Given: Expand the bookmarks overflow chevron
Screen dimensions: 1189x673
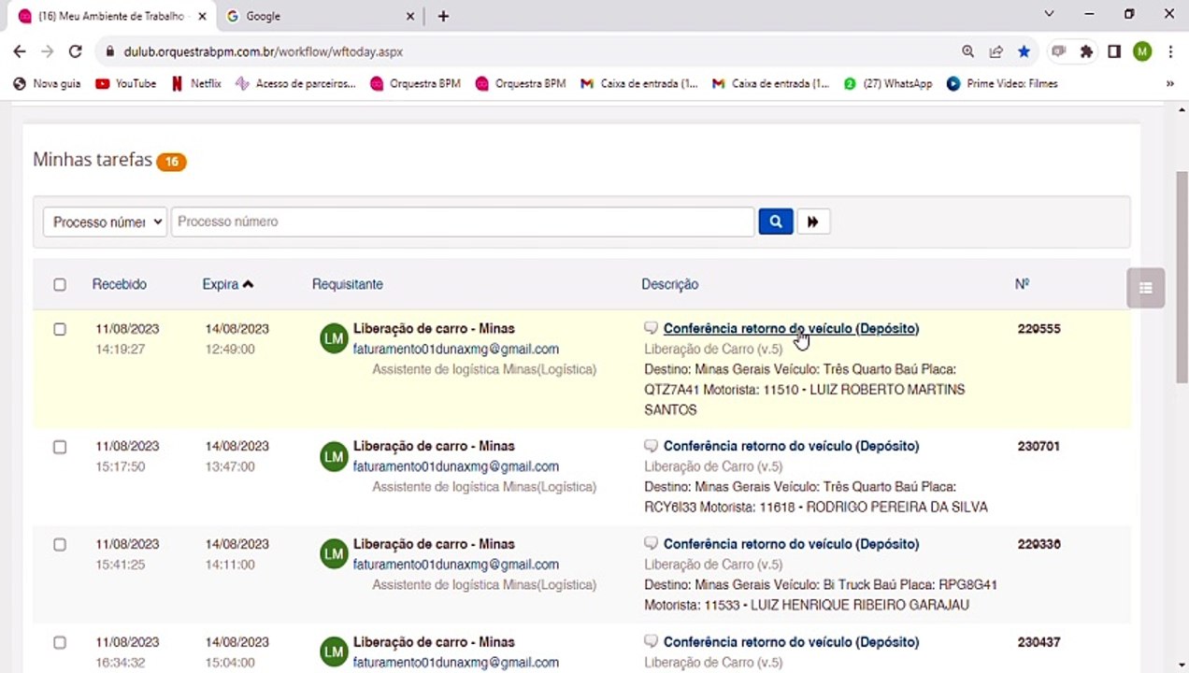Looking at the screenshot, I should [1169, 83].
